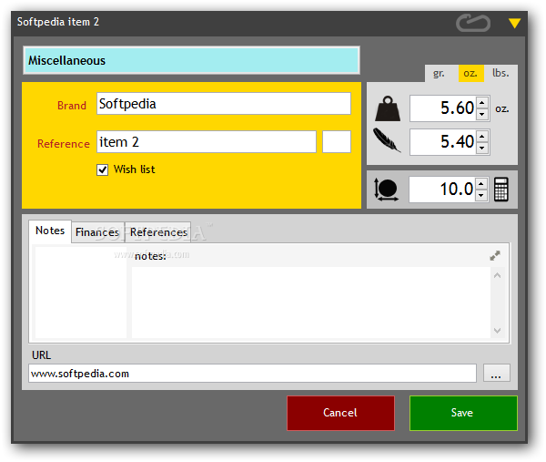
Task: Click the 10.0 volume field
Action: (441, 190)
